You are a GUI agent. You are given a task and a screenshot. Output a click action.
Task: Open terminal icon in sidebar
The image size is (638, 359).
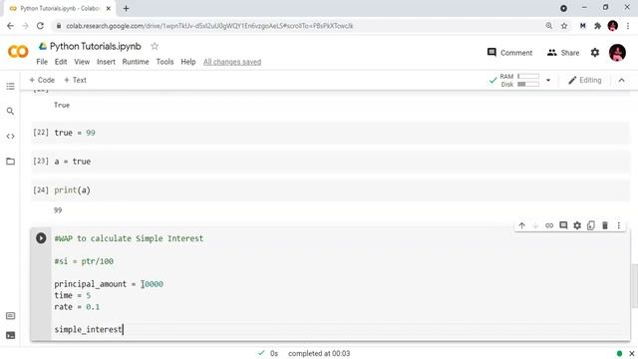pos(11,335)
